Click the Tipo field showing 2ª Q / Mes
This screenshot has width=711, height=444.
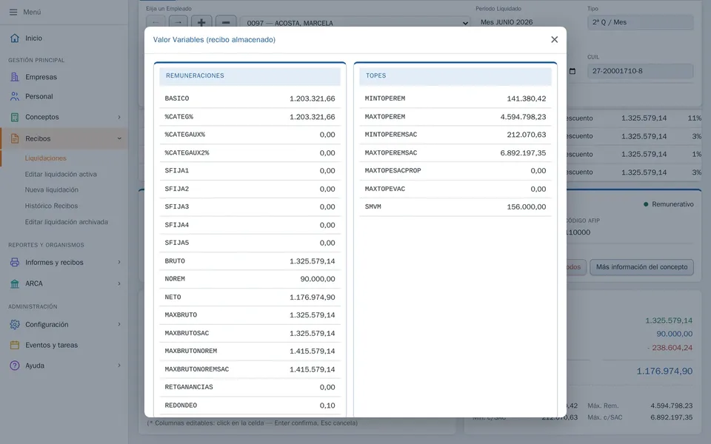click(x=640, y=22)
